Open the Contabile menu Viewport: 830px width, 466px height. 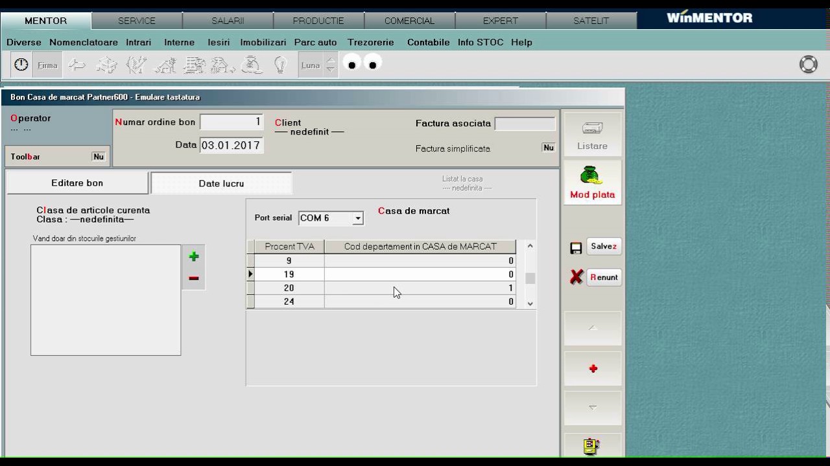429,42
